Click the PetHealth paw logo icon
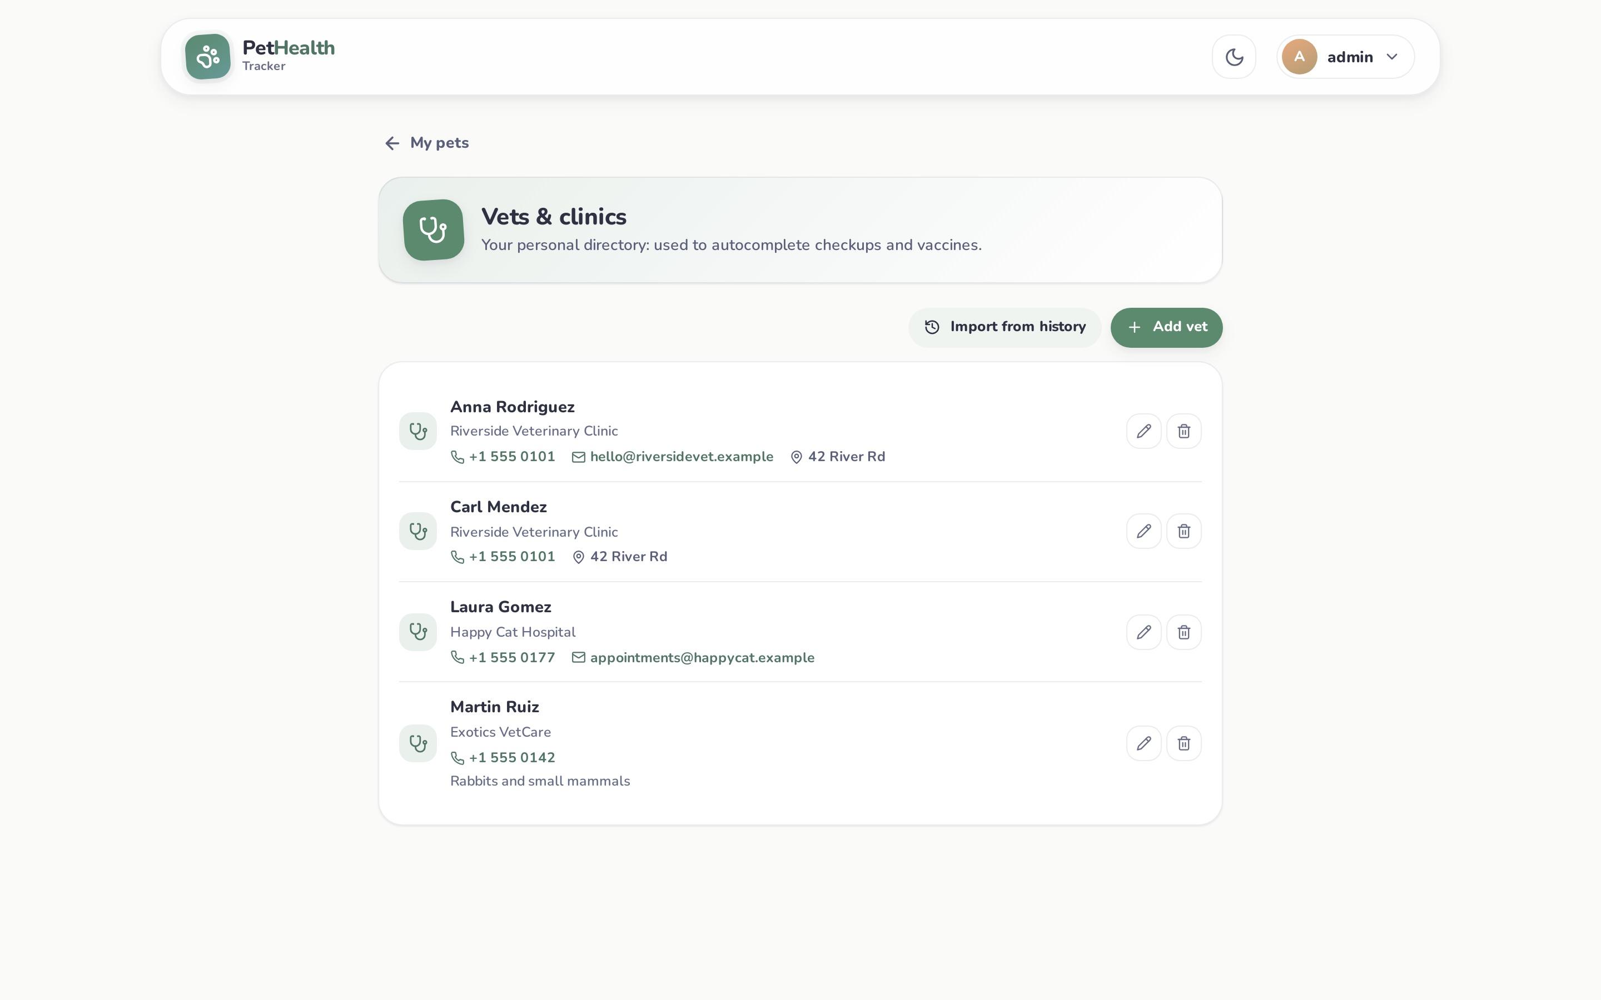The height and width of the screenshot is (1000, 1601). click(x=208, y=57)
